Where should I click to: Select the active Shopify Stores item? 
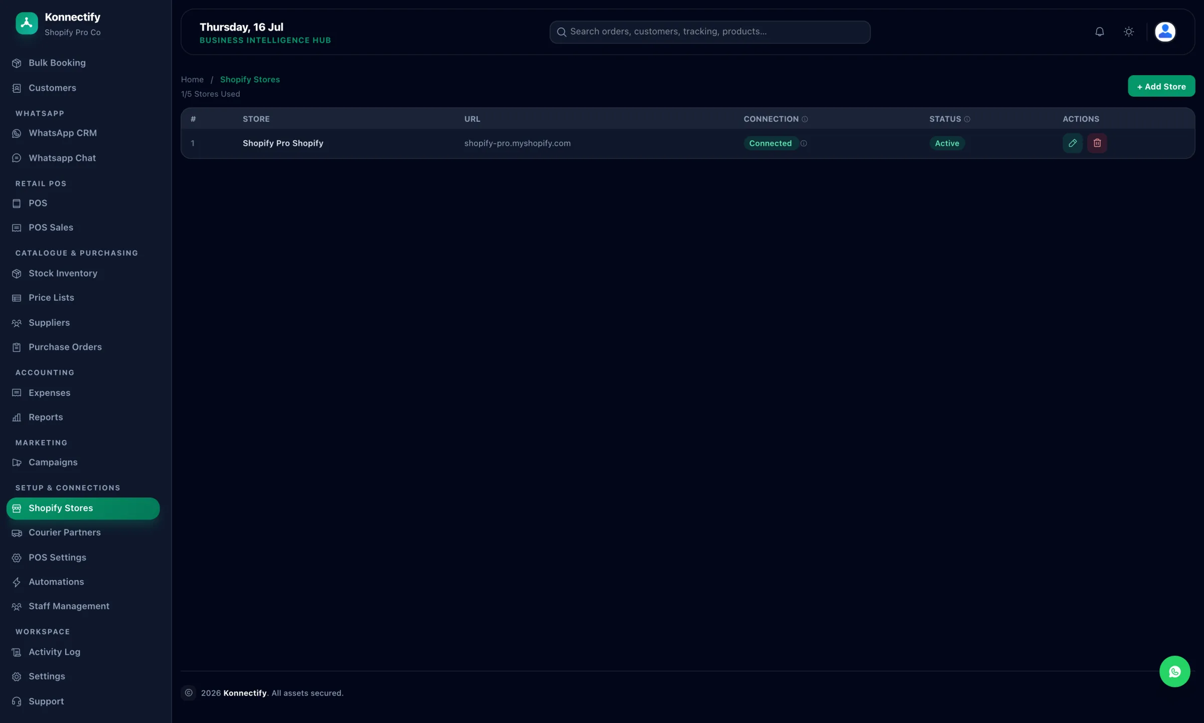click(x=83, y=509)
